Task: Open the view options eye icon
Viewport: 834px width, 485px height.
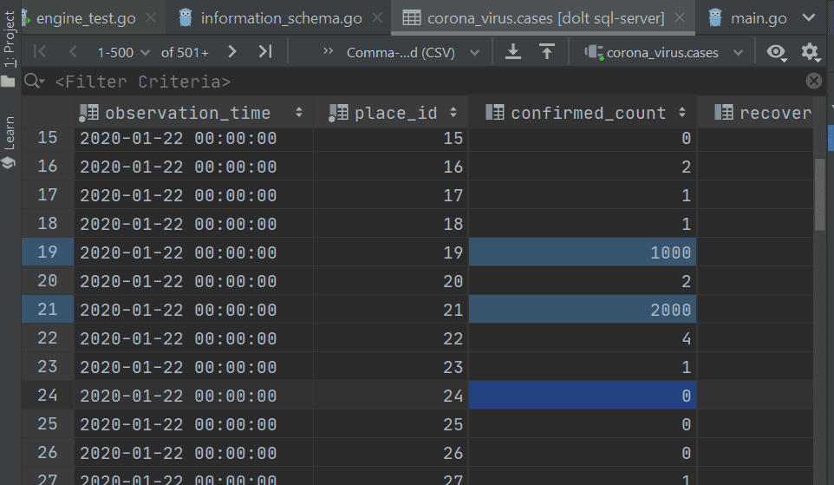Action: (777, 52)
